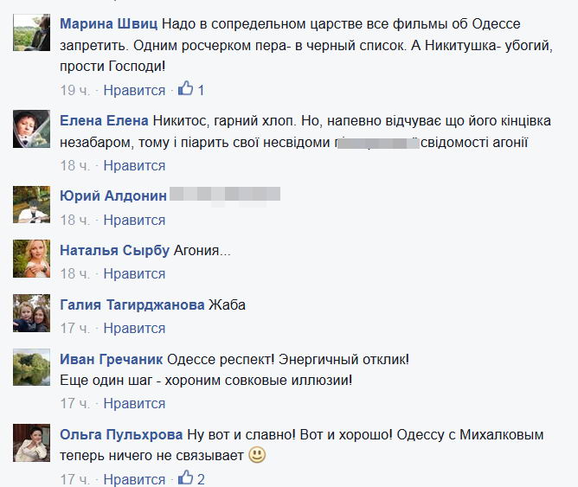
Task: Open Ольга Пульхрова avatar thumbnail
Action: click(x=31, y=443)
